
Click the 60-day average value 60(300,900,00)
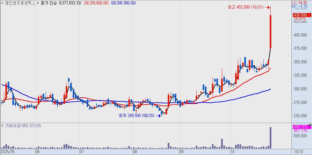coord(124,3)
